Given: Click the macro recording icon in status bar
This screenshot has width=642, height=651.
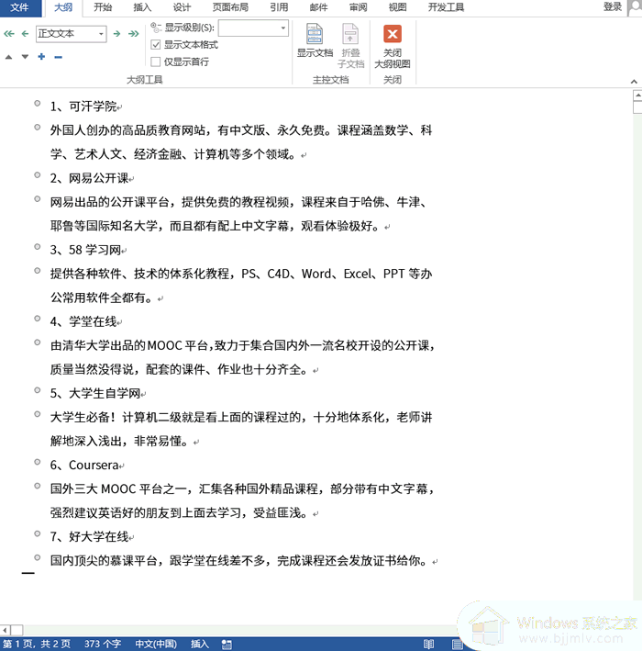Looking at the screenshot, I should tap(227, 645).
